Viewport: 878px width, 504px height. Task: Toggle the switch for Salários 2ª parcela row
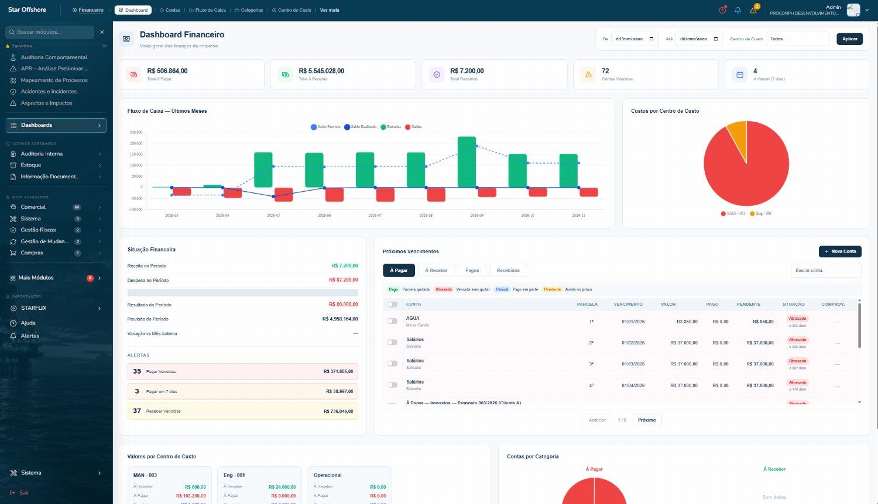point(392,342)
